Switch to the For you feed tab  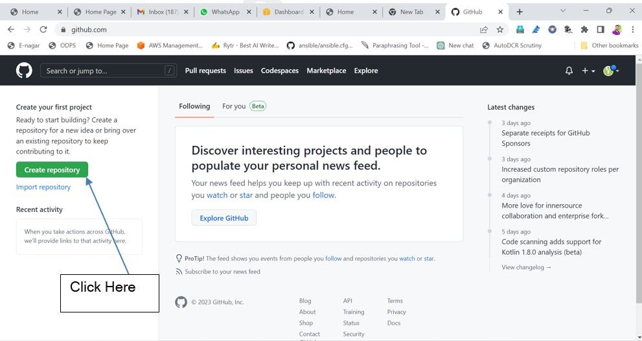(234, 106)
